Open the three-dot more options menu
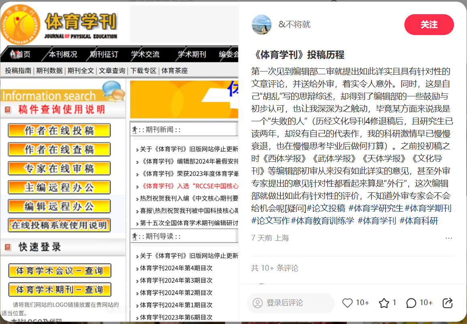Image resolution: width=467 pixels, height=324 pixels. (449, 238)
